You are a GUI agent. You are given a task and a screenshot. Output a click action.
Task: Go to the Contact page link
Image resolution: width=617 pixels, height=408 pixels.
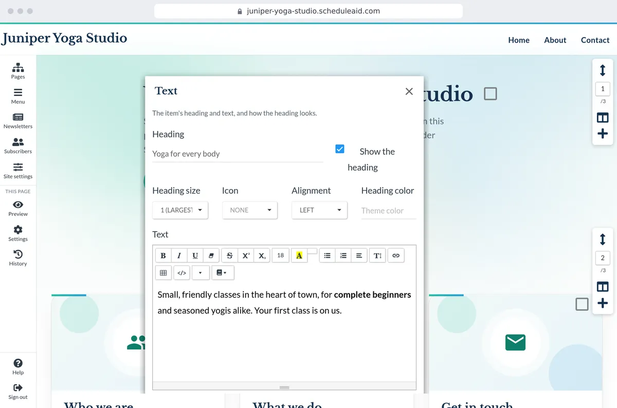point(595,40)
